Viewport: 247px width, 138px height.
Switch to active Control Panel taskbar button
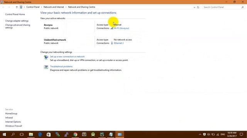120,135
